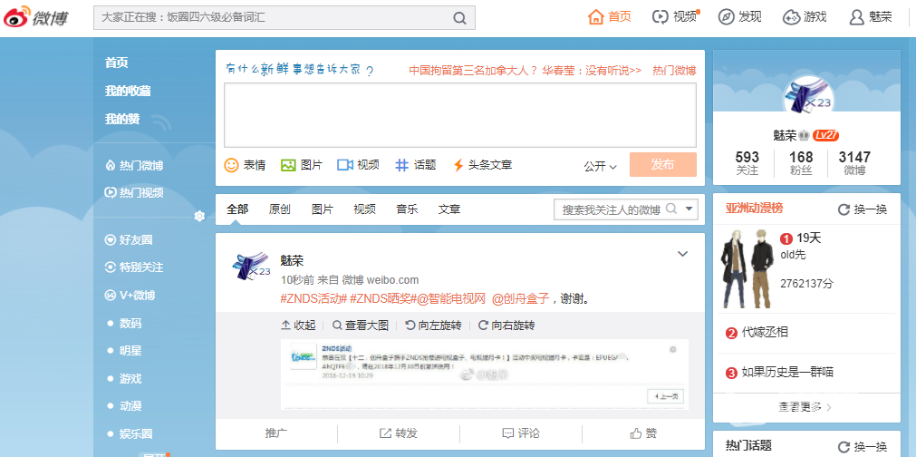
Task: Add a picture with 图片 button
Action: [x=302, y=165]
